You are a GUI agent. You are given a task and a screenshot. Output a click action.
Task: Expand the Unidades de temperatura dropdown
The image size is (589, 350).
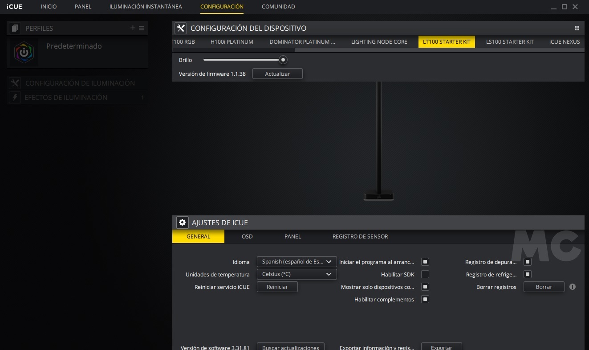coord(297,274)
